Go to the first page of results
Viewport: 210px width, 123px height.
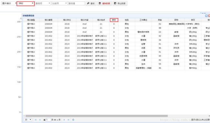click(x=36, y=120)
